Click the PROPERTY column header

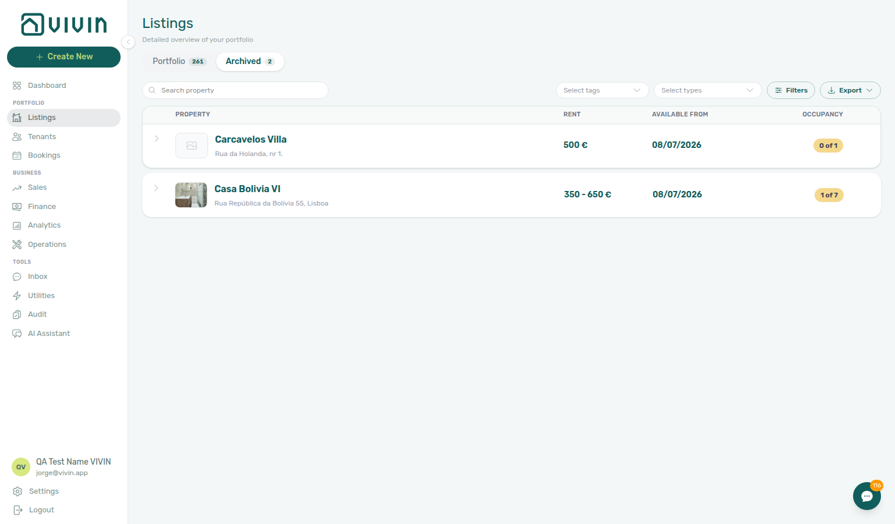coord(193,115)
